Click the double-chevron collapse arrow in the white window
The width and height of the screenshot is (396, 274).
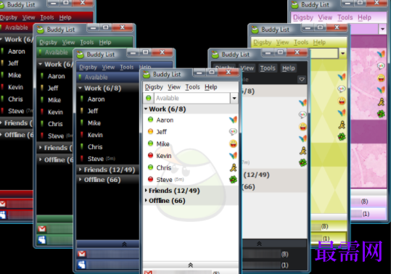click(x=191, y=265)
